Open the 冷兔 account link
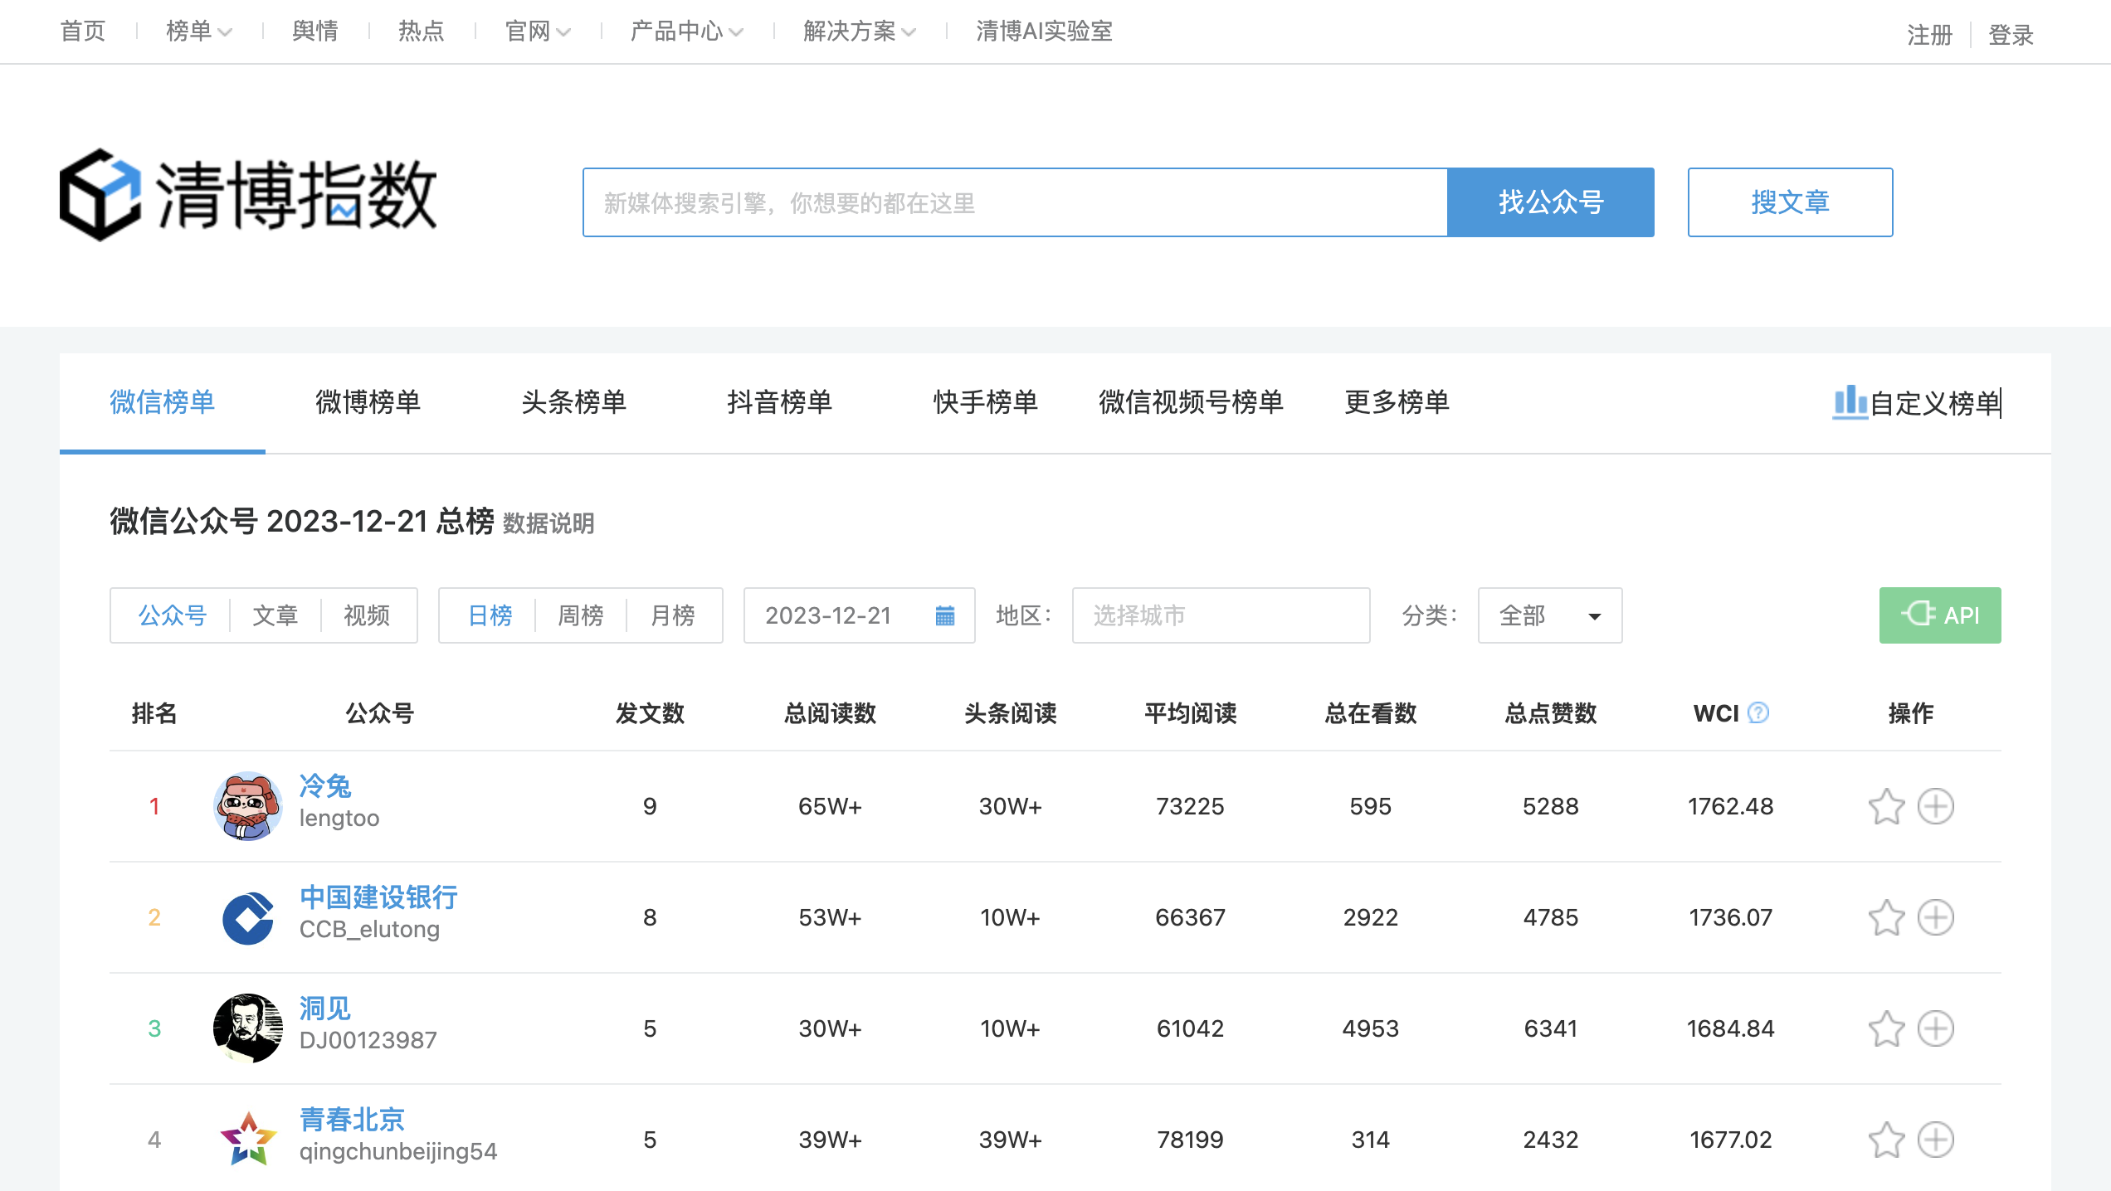The height and width of the screenshot is (1191, 2111). point(325,786)
